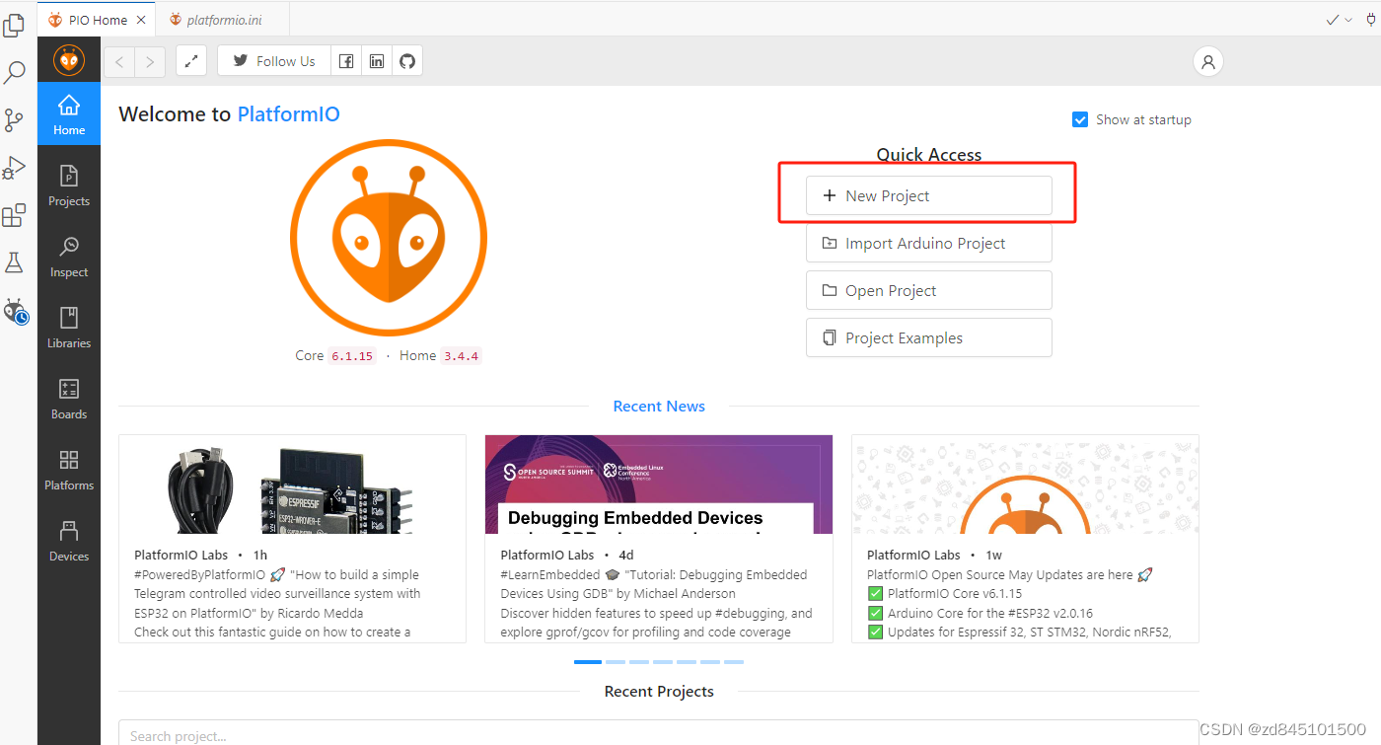The image size is (1381, 745).
Task: Open GitHub icon in toolbar
Action: tap(407, 61)
